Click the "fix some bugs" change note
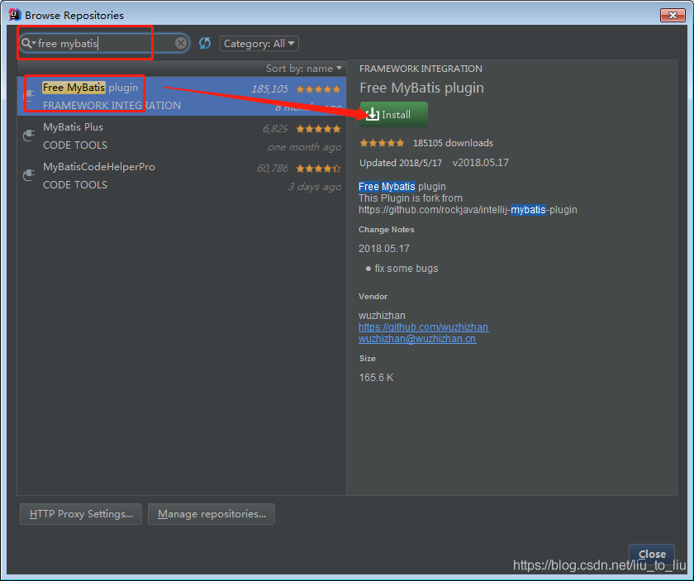Image resolution: width=694 pixels, height=581 pixels. coord(406,269)
